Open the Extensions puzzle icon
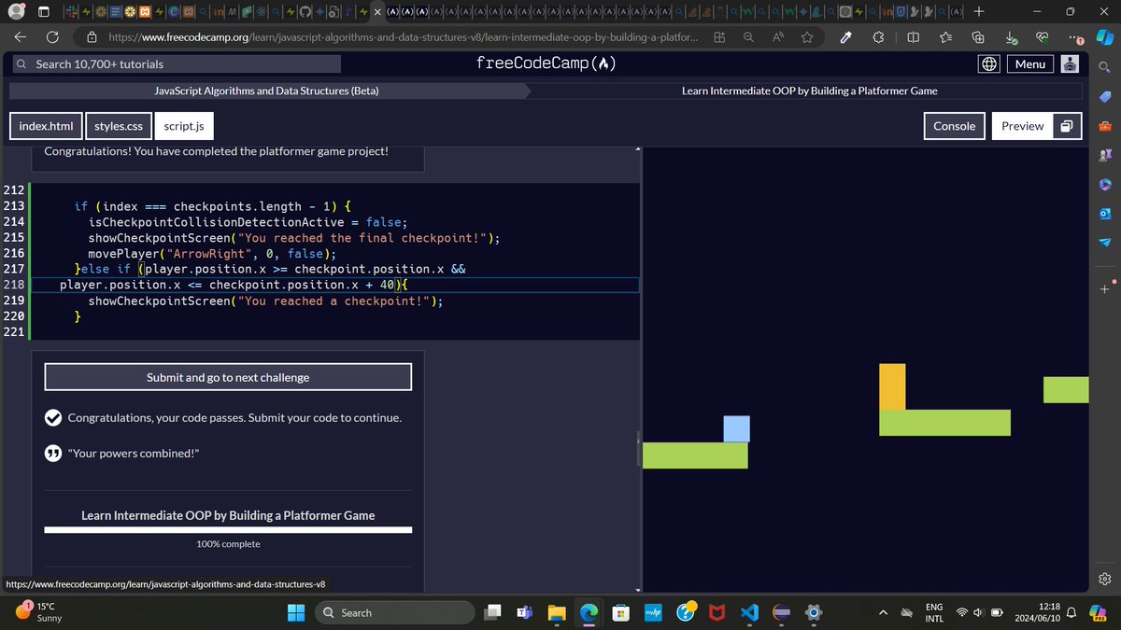Image resolution: width=1121 pixels, height=630 pixels. pyautogui.click(x=878, y=37)
